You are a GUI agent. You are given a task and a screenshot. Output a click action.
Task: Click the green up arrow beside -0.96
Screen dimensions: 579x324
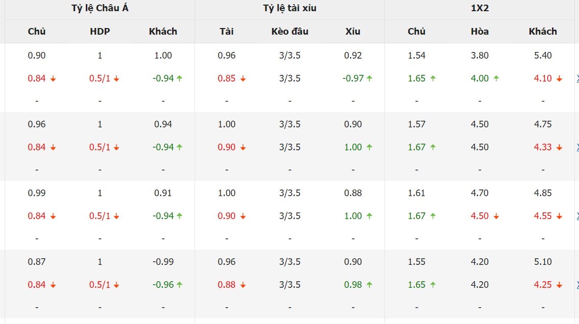point(180,285)
